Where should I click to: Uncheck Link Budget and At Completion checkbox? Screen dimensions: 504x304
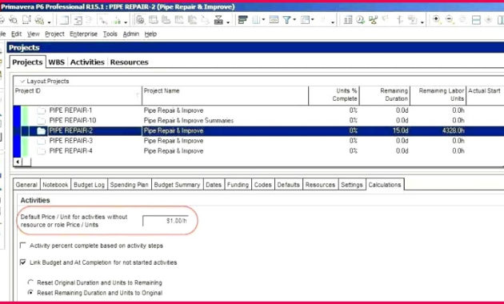tap(23, 262)
